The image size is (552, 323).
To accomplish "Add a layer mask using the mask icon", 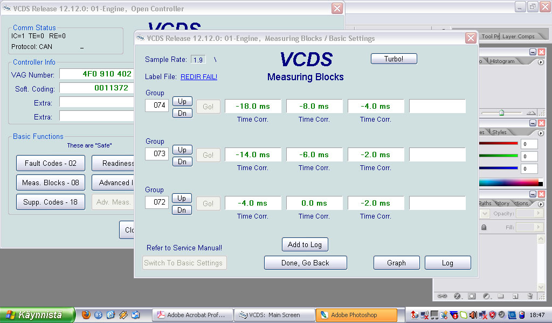I will [472, 296].
